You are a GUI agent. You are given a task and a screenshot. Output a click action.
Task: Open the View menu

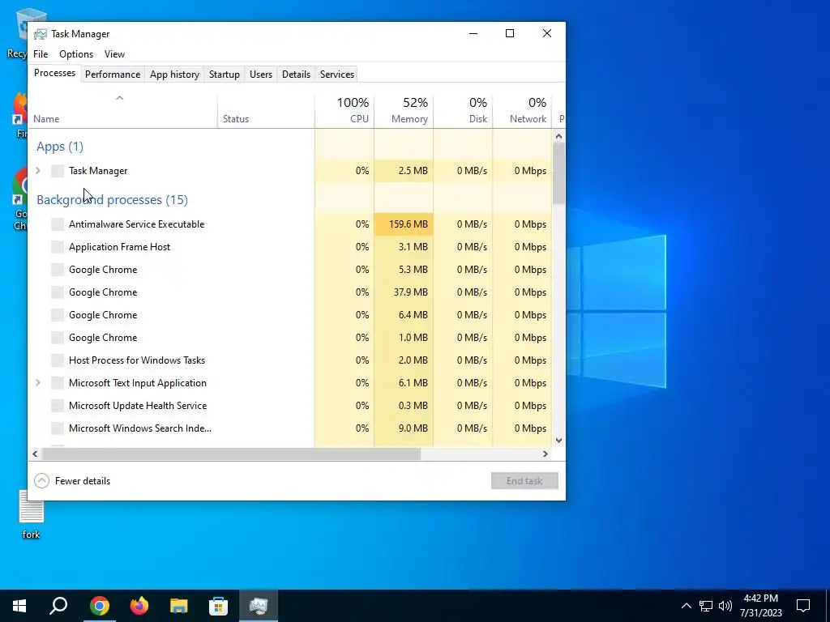[x=114, y=54]
